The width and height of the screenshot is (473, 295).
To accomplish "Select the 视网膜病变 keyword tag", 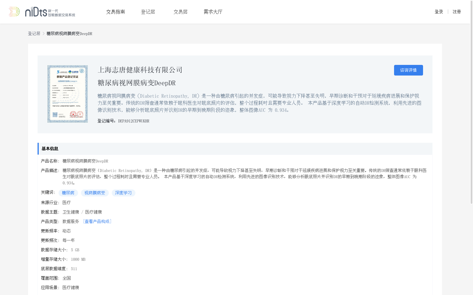I will coord(95,193).
